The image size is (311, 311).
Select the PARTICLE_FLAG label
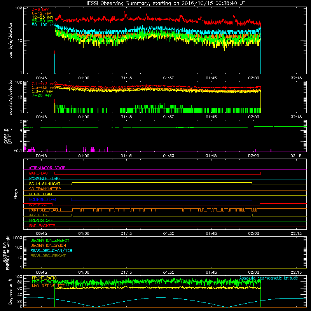point(44,210)
